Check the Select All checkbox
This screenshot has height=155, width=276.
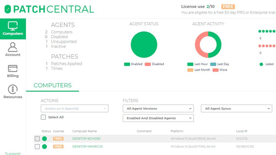[43, 117]
